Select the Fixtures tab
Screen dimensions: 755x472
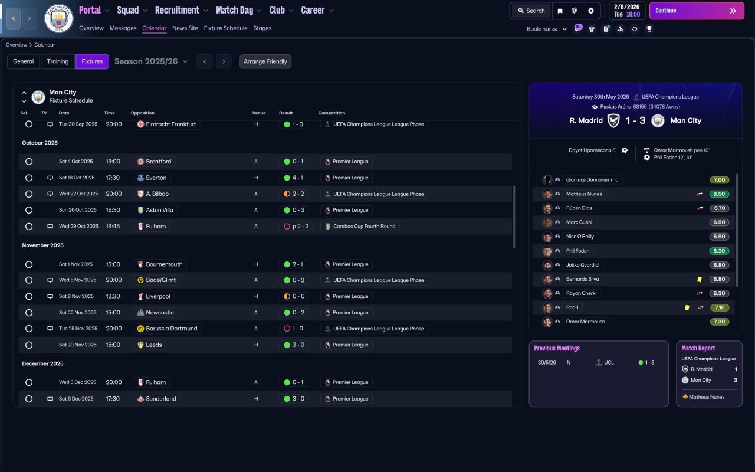[x=92, y=61]
